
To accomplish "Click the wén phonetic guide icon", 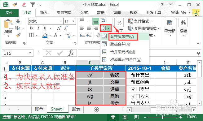I will (69, 35).
